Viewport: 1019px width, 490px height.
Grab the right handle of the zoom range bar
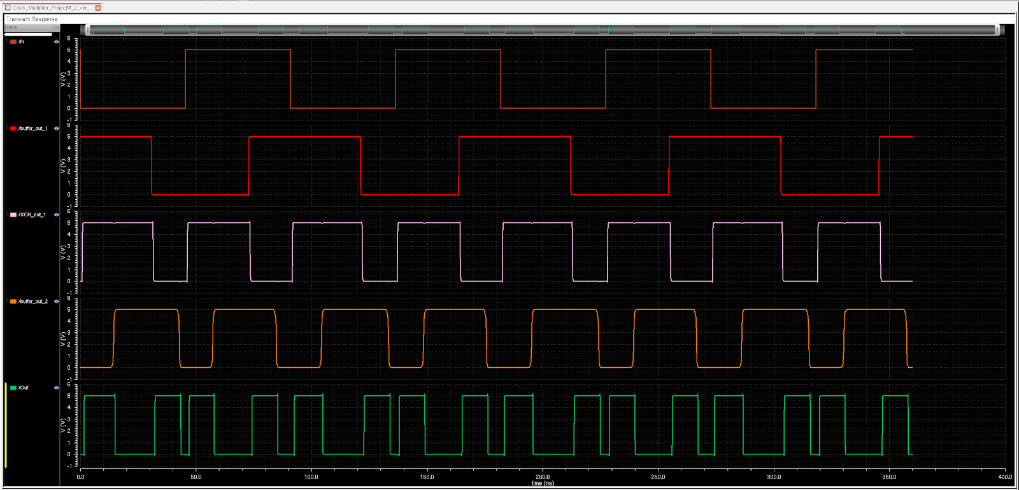click(x=997, y=30)
